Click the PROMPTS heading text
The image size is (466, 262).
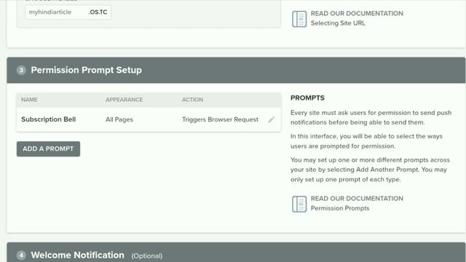click(307, 98)
